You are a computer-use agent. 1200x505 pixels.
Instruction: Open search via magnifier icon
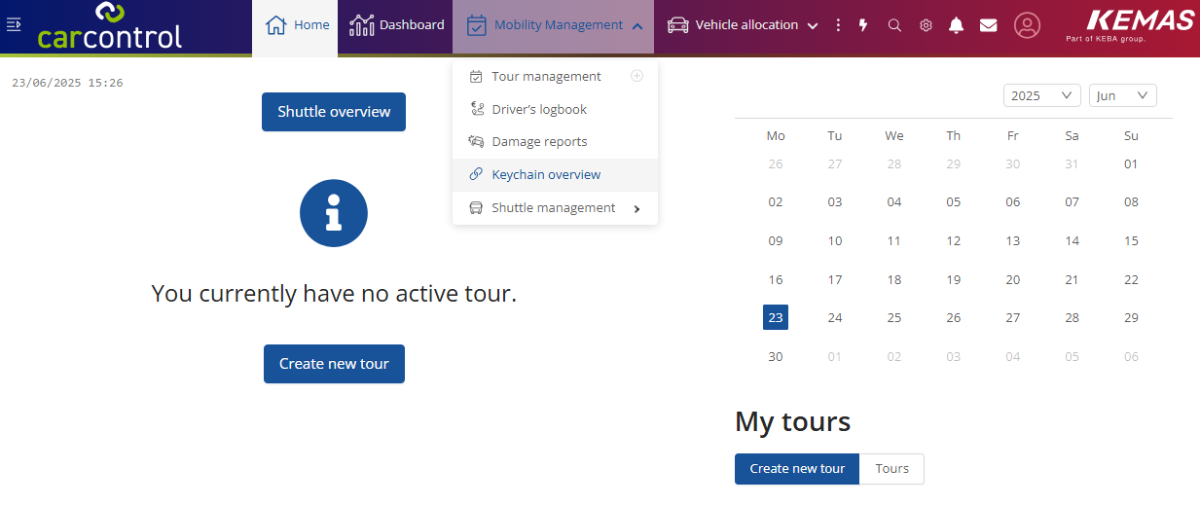point(894,25)
